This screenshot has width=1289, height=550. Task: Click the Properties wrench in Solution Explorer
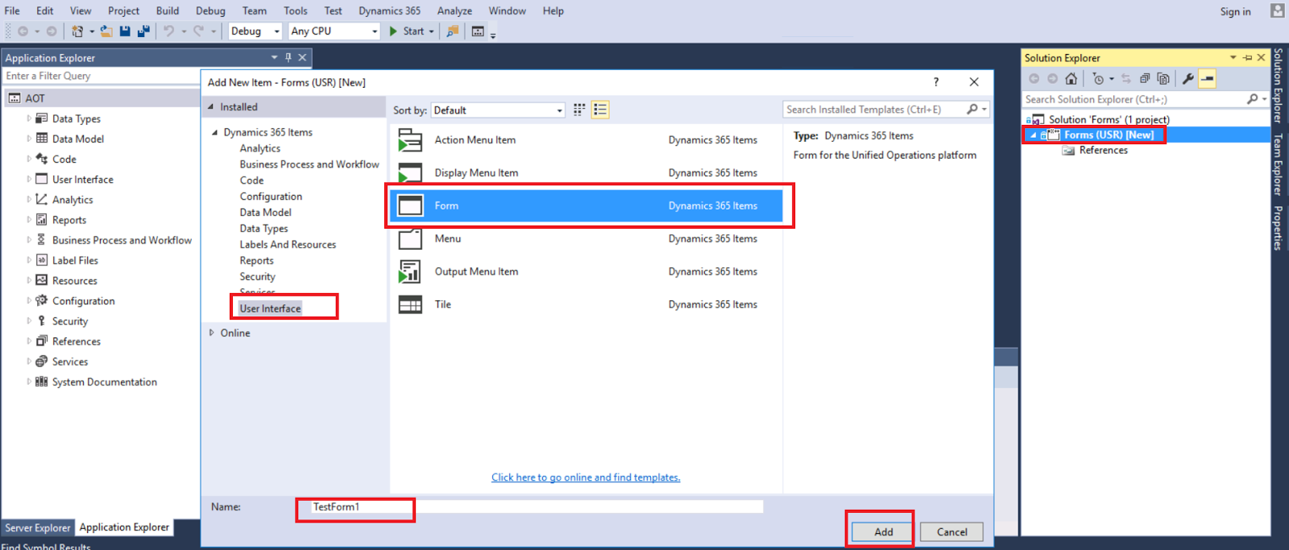pyautogui.click(x=1187, y=79)
